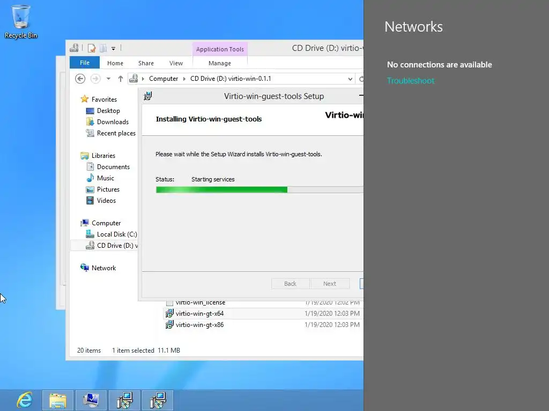The height and width of the screenshot is (411, 549).
Task: Click the Forward navigation arrow in Explorer
Action: [95, 79]
